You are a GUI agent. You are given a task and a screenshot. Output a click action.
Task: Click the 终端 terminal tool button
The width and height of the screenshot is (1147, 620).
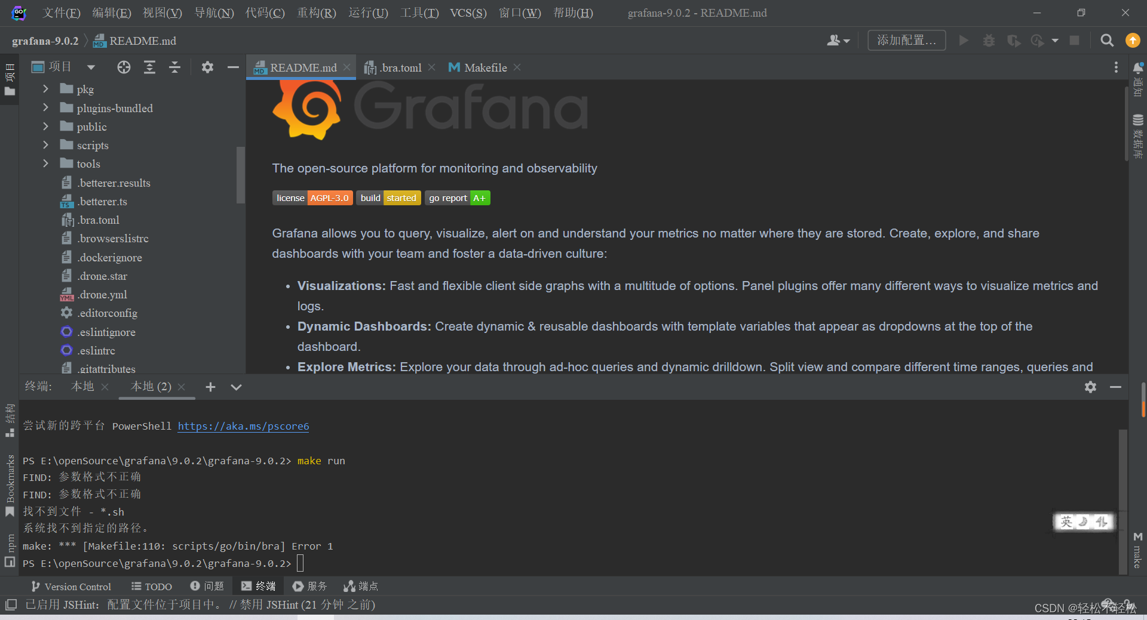click(258, 587)
